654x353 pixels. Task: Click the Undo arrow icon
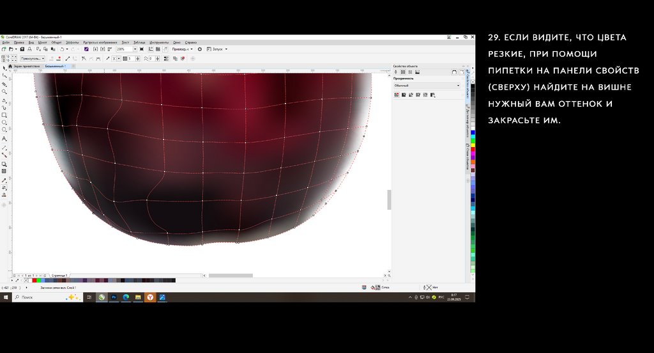point(62,49)
